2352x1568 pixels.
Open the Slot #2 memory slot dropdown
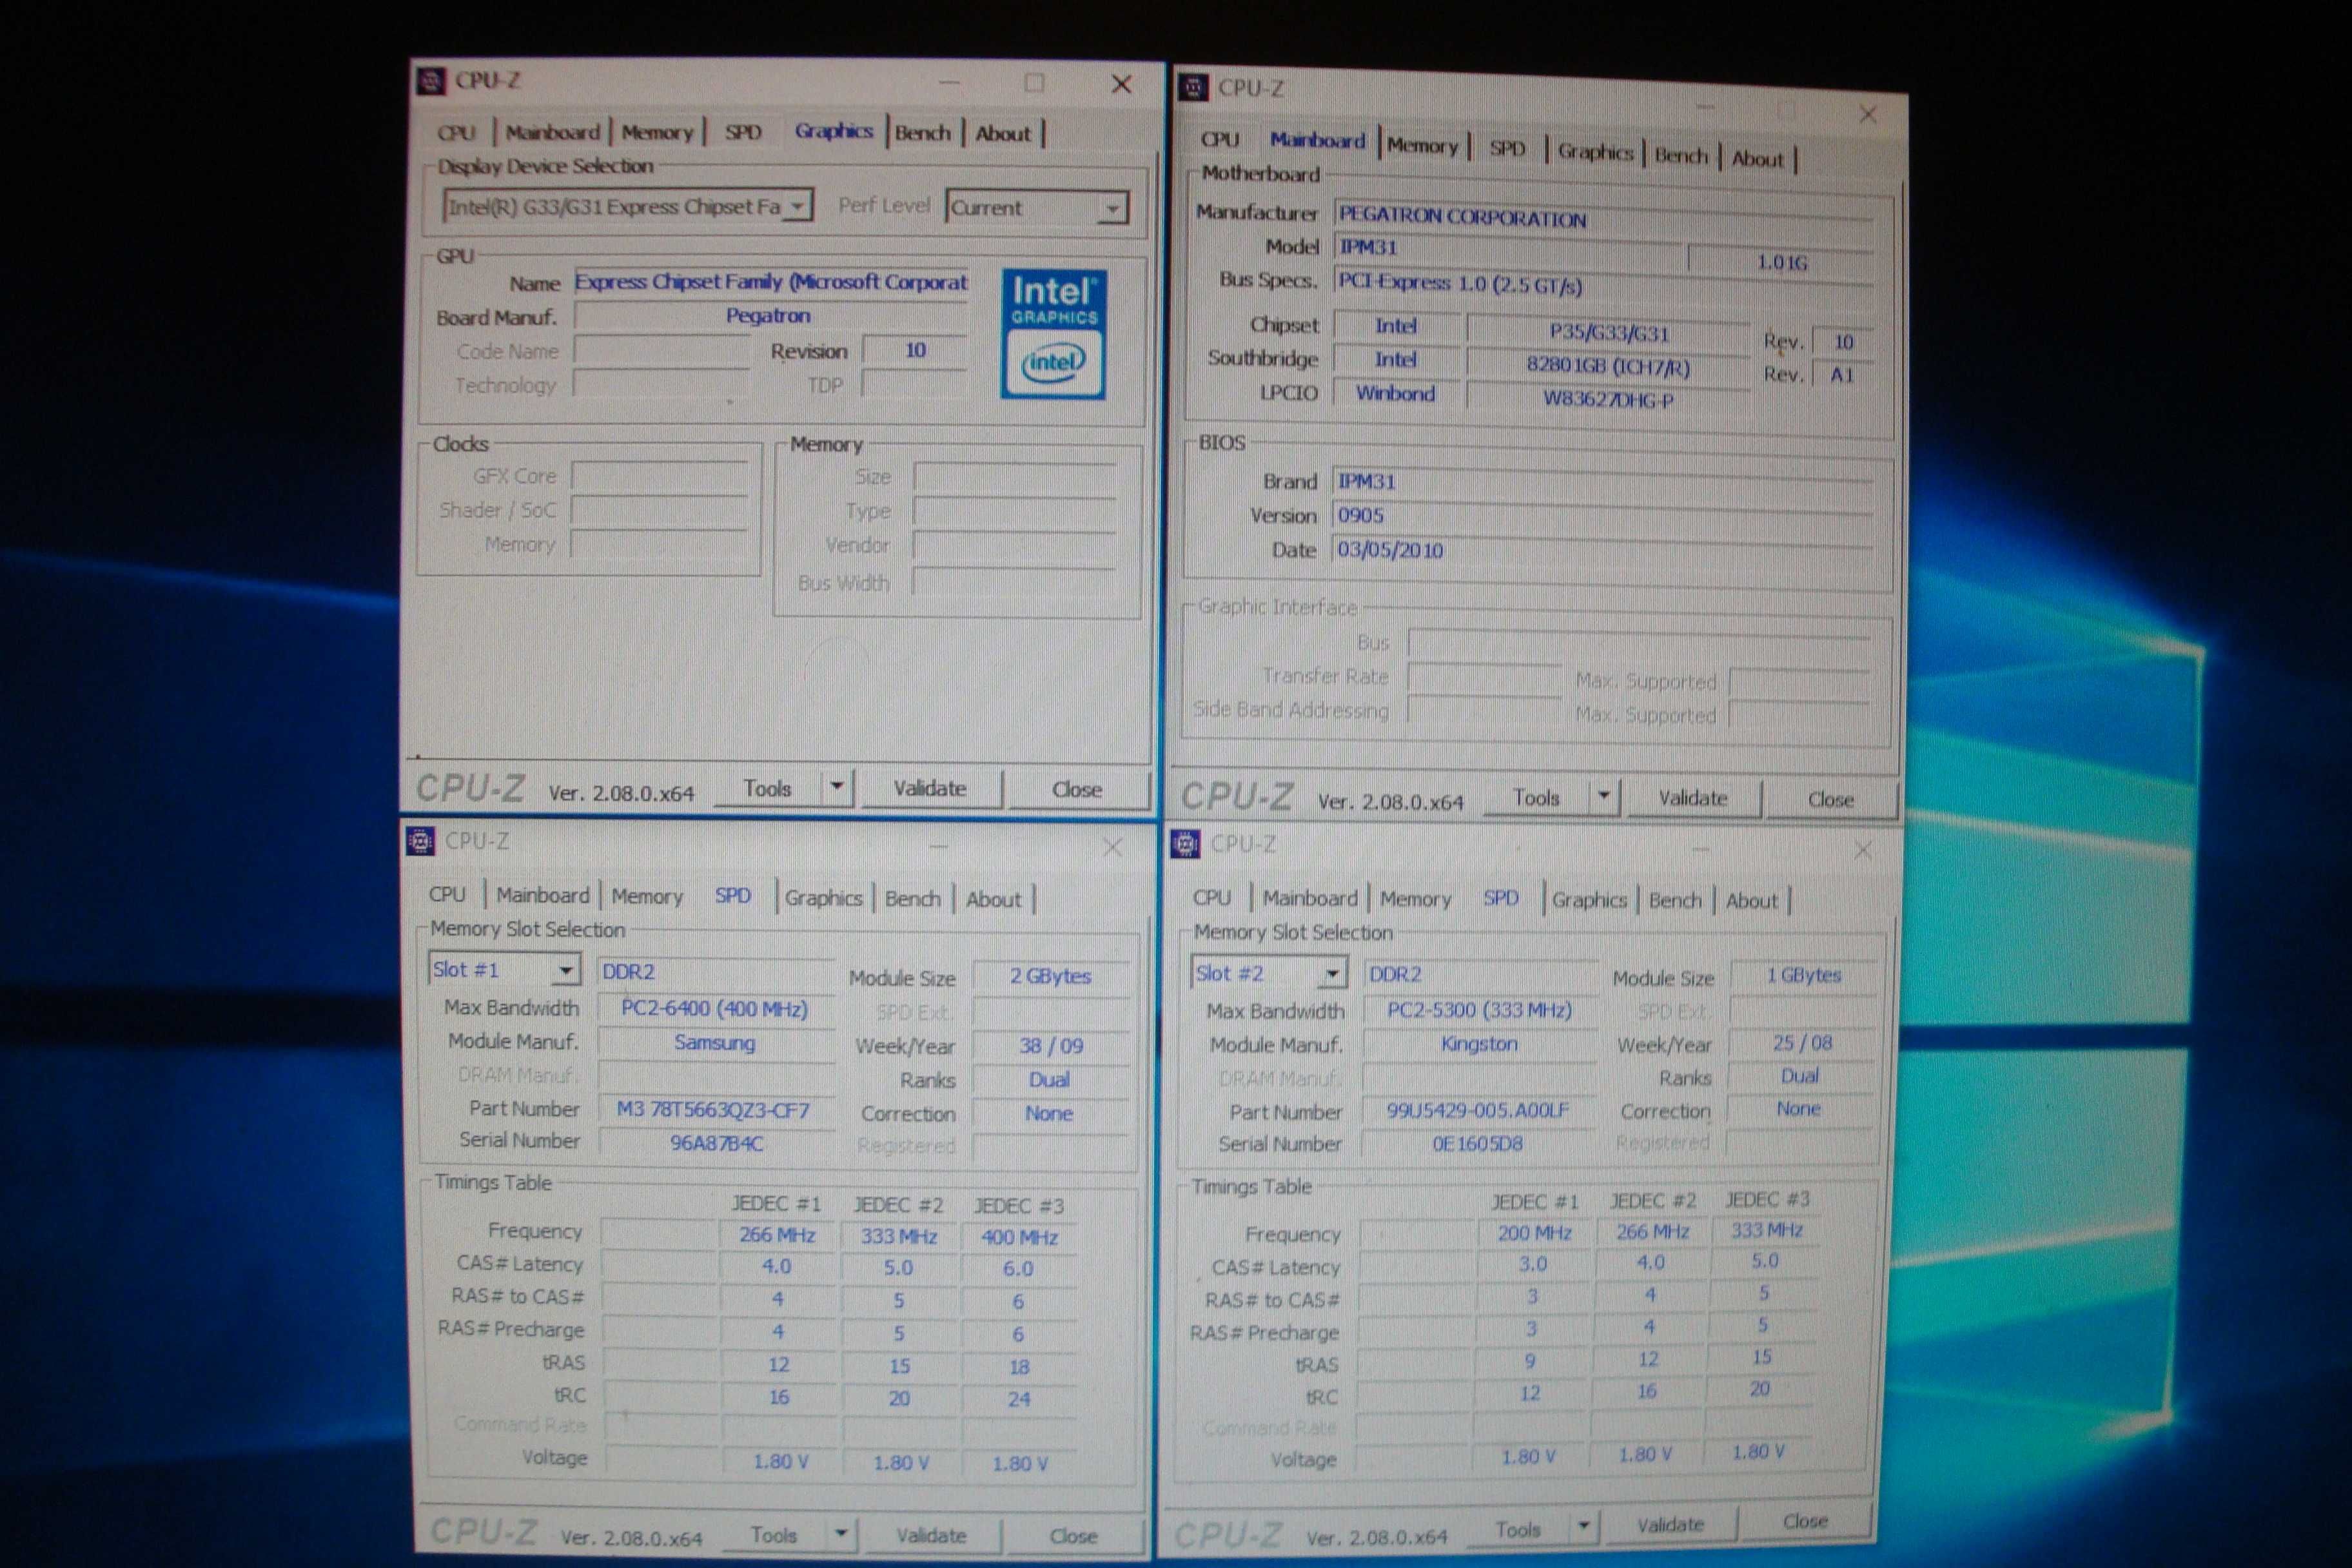1268,973
